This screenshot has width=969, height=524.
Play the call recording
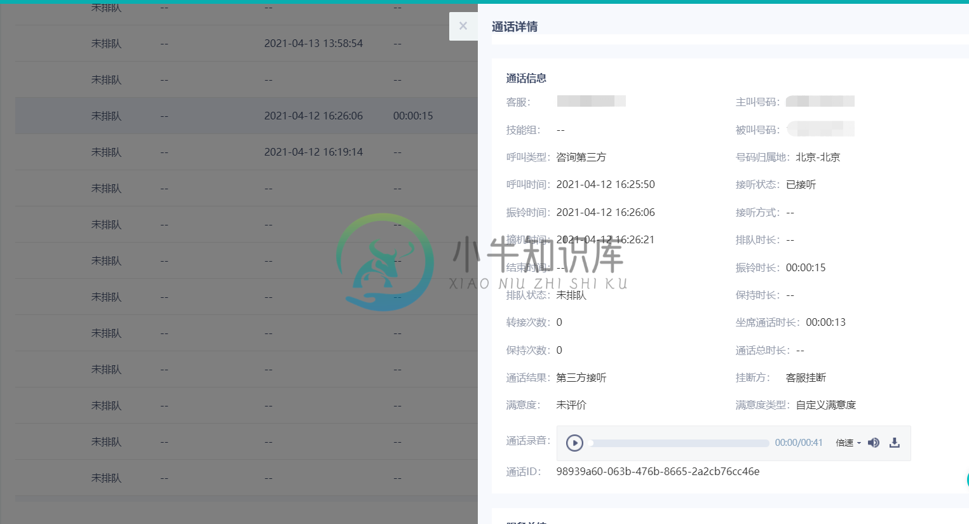(x=574, y=443)
